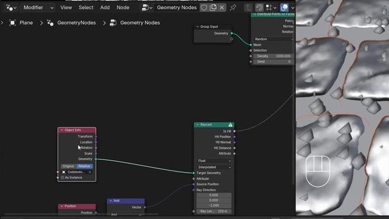The width and height of the screenshot is (389, 219).
Task: Adjust the Ray Length 100 m field
Action: pos(214,211)
